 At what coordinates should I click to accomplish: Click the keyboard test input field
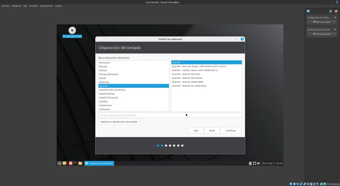click(170, 115)
